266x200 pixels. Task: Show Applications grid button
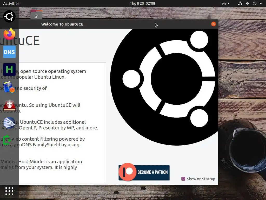9,191
